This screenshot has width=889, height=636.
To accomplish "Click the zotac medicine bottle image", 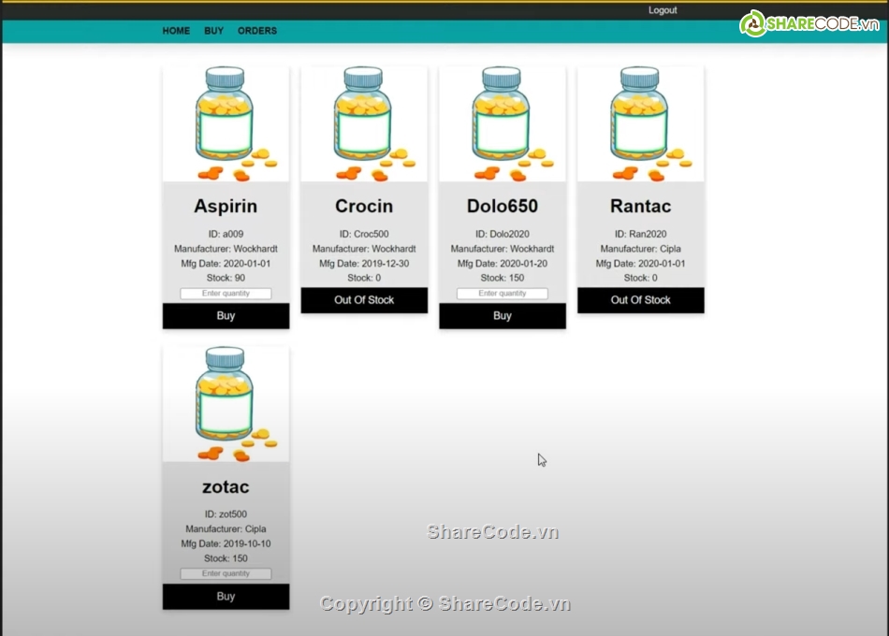I will click(226, 404).
